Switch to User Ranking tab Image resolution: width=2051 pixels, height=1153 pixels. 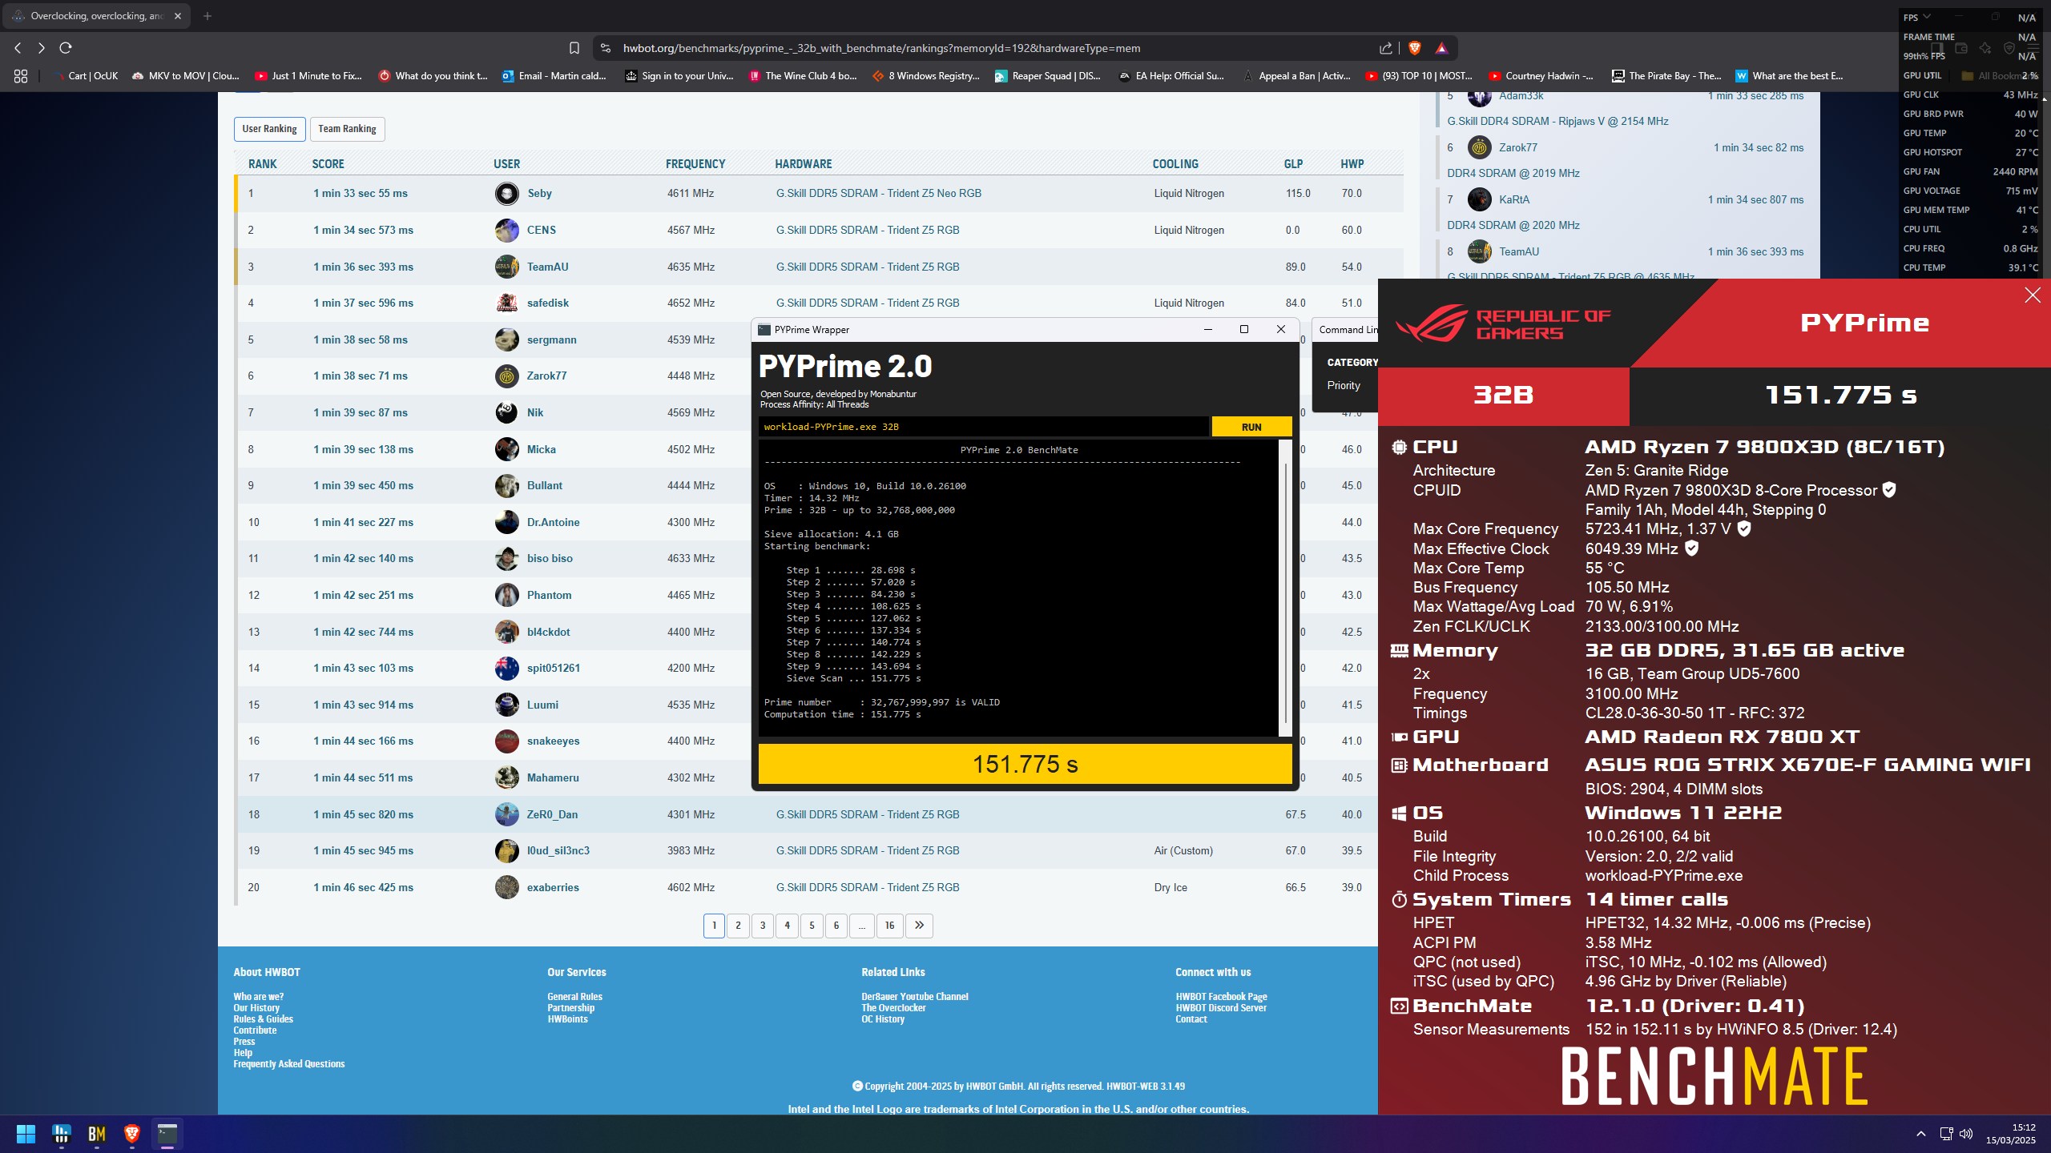[x=269, y=129]
